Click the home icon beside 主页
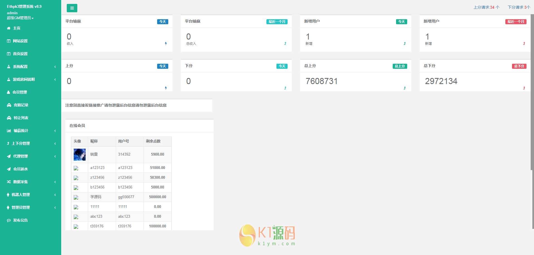This screenshot has height=255, width=534. click(x=9, y=28)
